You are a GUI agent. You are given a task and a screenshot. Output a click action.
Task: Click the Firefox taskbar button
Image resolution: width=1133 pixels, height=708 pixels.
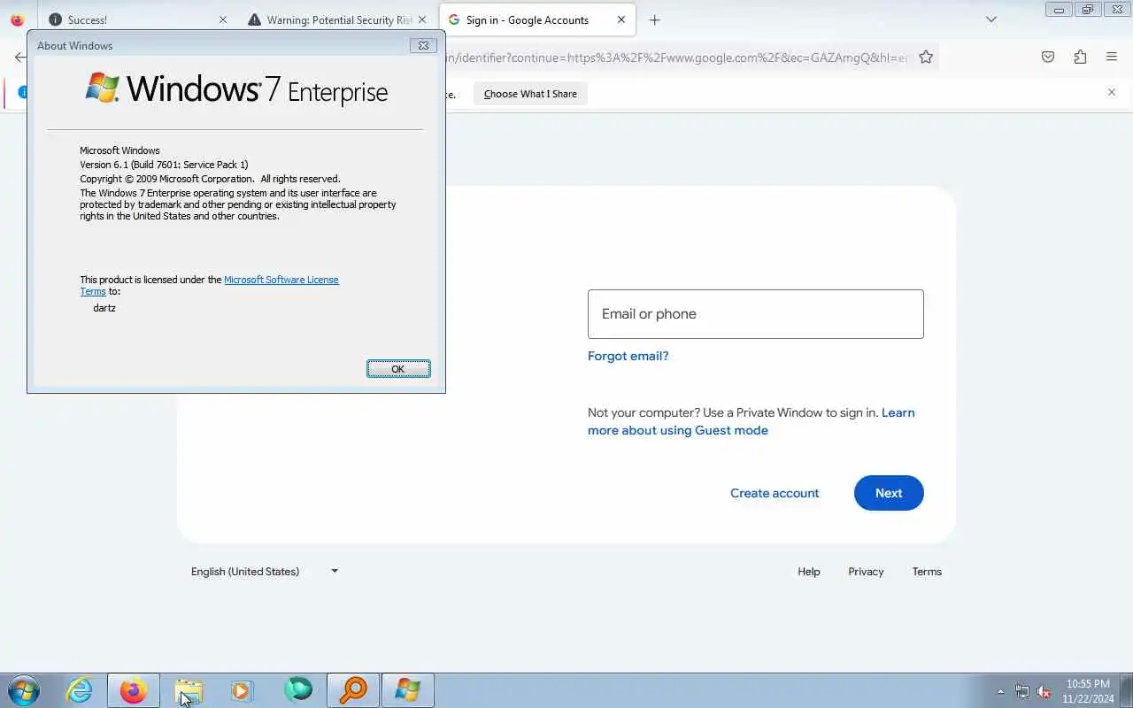(x=134, y=690)
